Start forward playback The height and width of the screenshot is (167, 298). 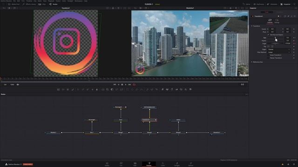tap(126, 84)
